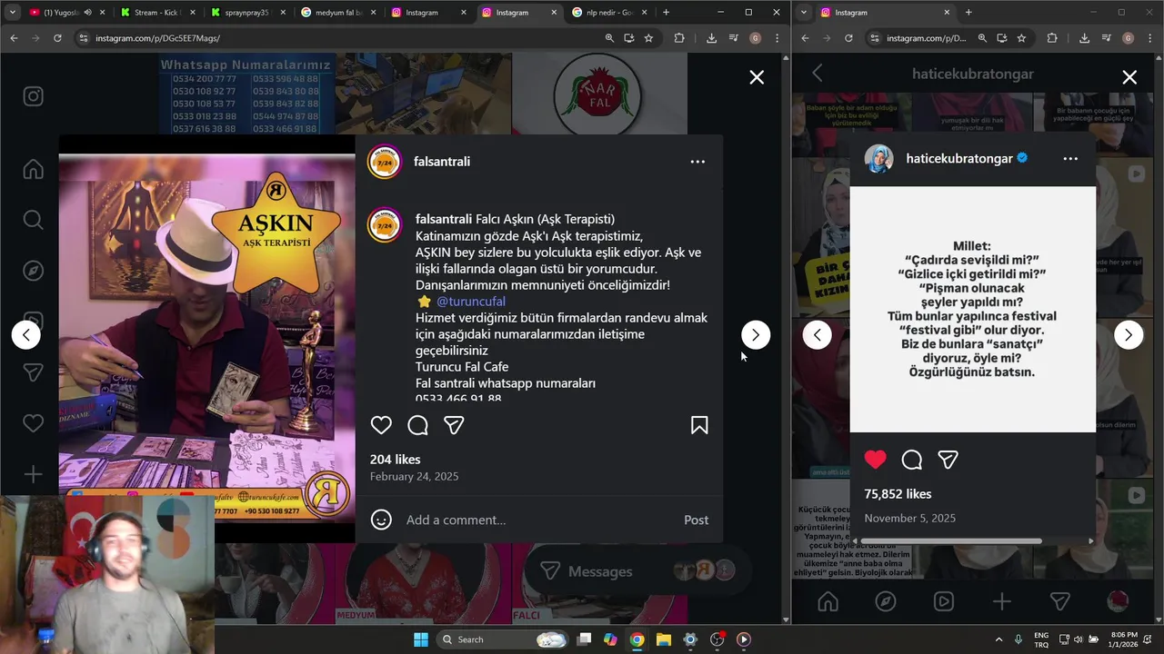Show hidden system tray icons
The width and height of the screenshot is (1164, 654).
pos(999,639)
